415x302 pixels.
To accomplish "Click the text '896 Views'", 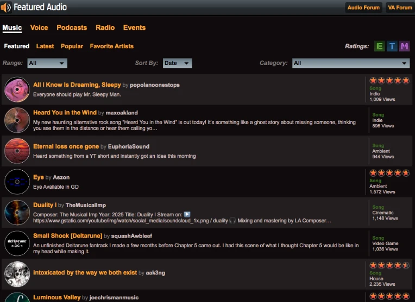I will [x=383, y=126].
